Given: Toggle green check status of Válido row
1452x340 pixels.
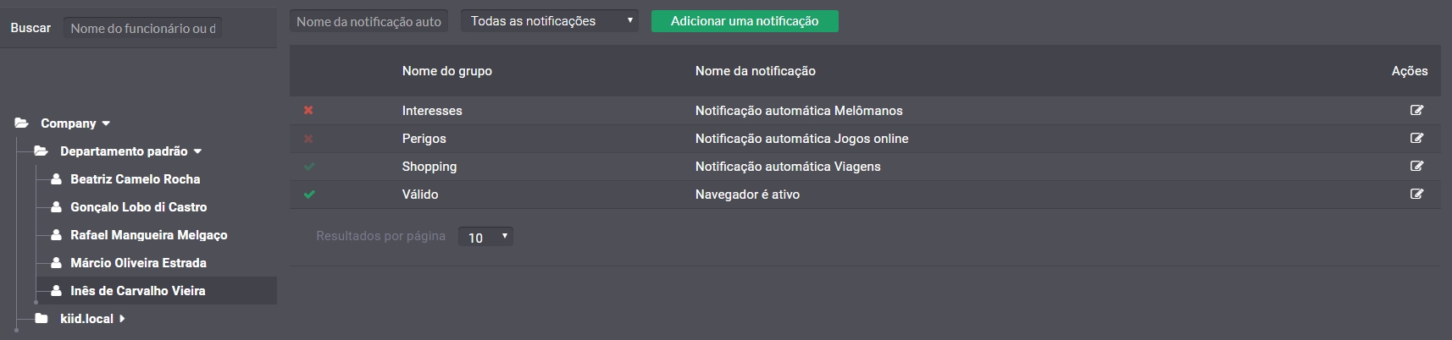Looking at the screenshot, I should pyautogui.click(x=309, y=194).
